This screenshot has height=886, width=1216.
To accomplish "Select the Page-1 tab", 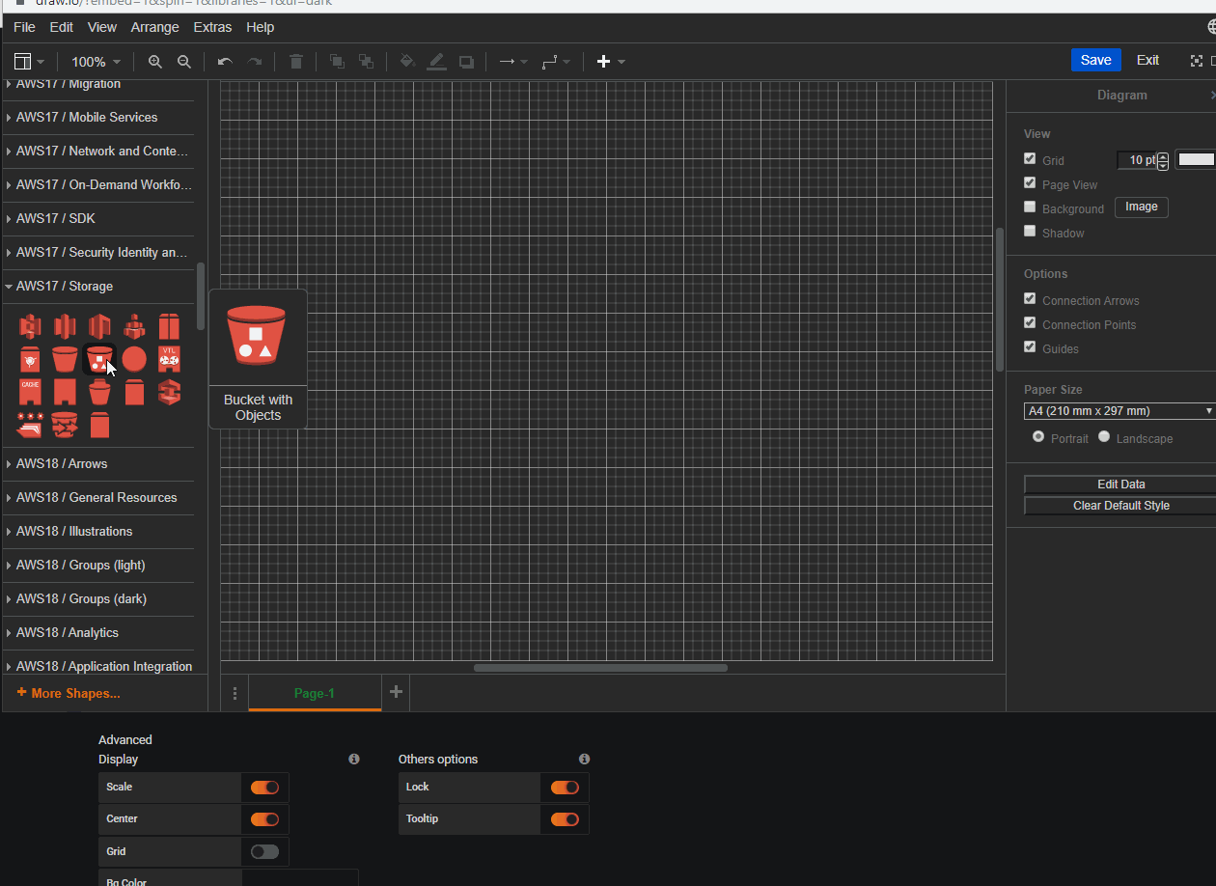I will pos(315,693).
